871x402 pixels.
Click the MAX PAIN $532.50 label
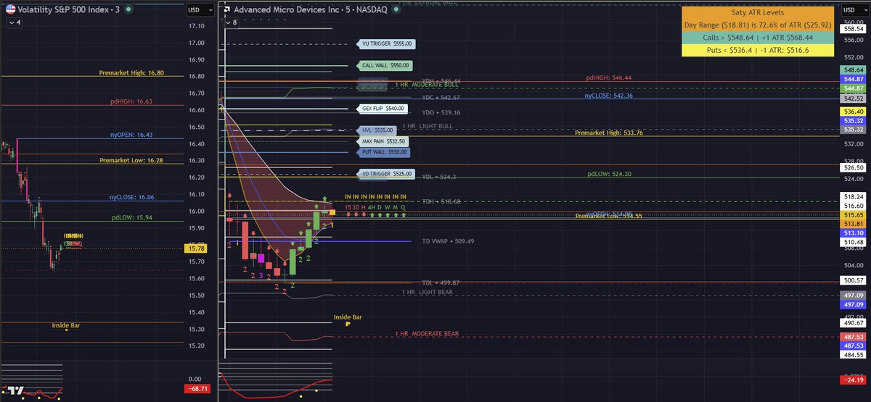click(x=384, y=141)
